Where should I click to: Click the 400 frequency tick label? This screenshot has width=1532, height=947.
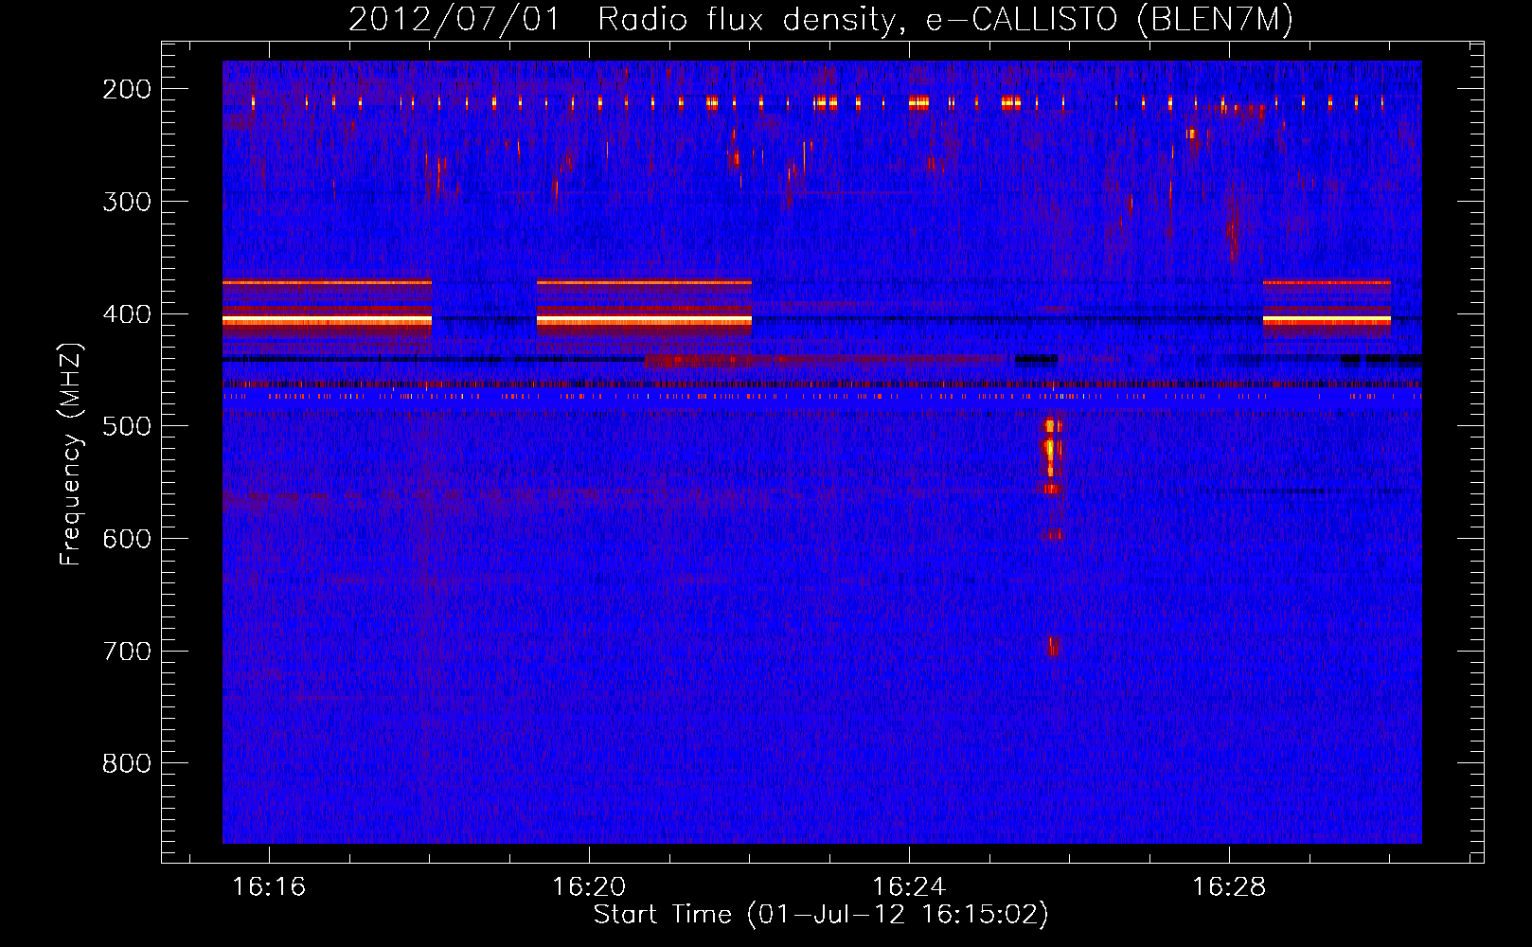pos(127,314)
